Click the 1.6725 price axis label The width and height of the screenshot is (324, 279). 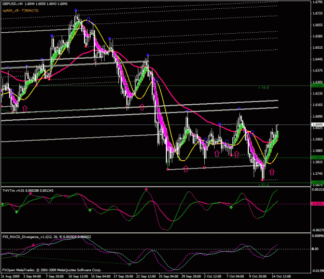317,13
